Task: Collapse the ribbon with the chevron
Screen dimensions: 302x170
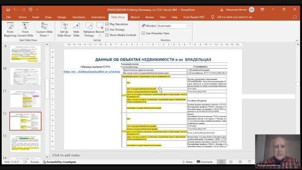Action: [297, 40]
